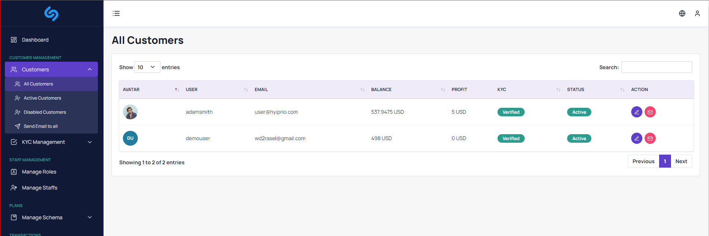Click the send mail icon for demouser
The height and width of the screenshot is (236, 709).
[x=650, y=138]
